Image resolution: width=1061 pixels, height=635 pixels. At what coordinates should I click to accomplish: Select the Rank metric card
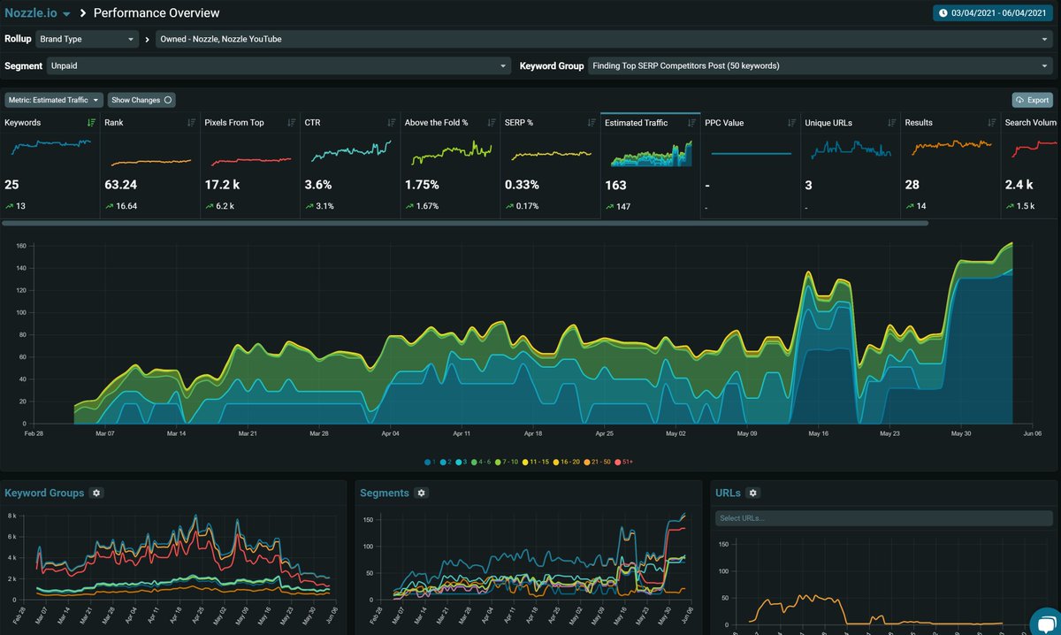pos(149,164)
